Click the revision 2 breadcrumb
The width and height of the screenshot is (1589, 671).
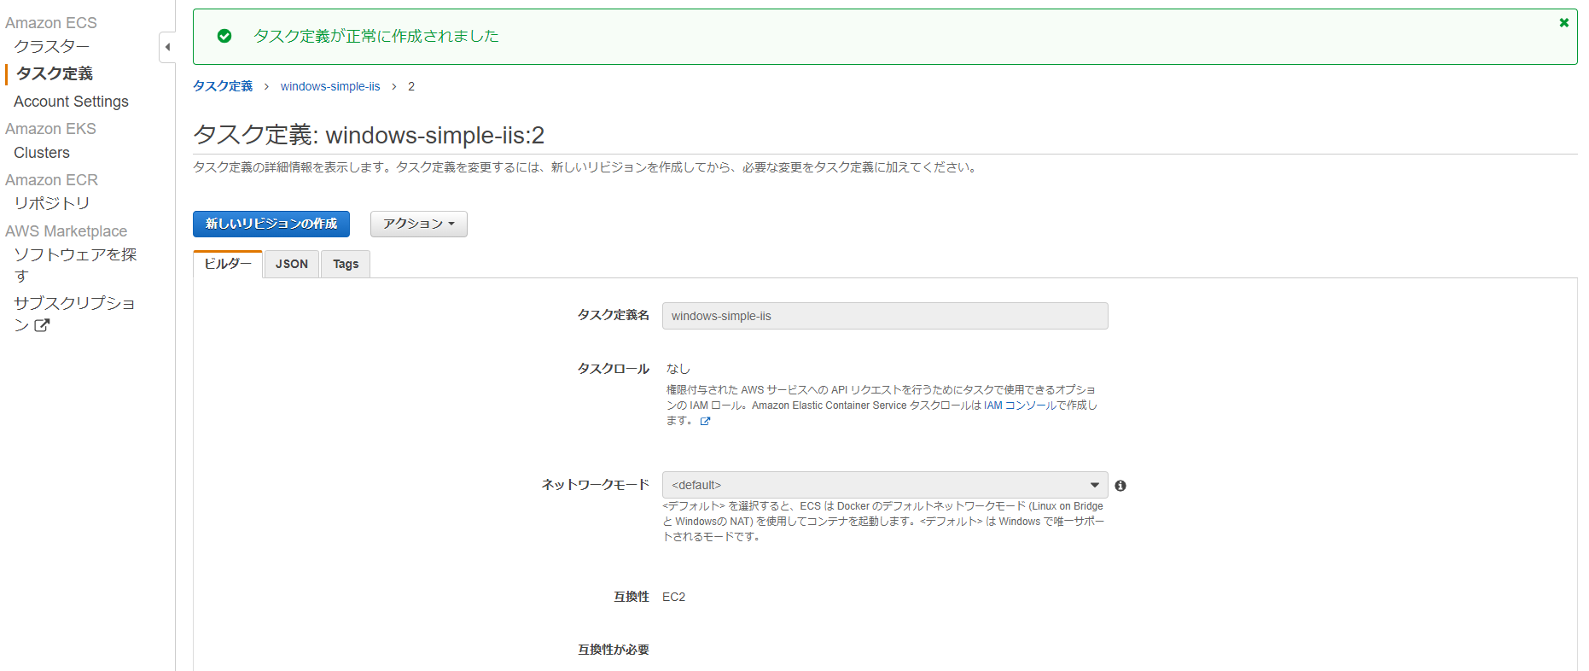pyautogui.click(x=411, y=86)
